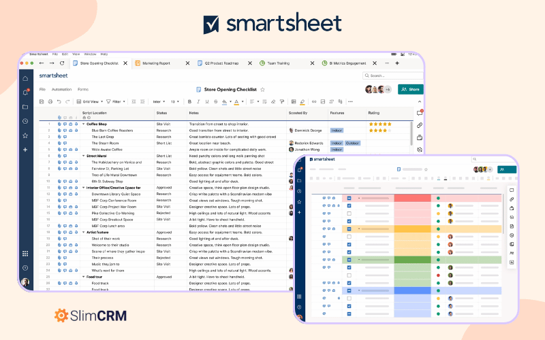Collapse the toolbar with the right-side chevron
Screen dimensions: 545x340
click(420, 101)
